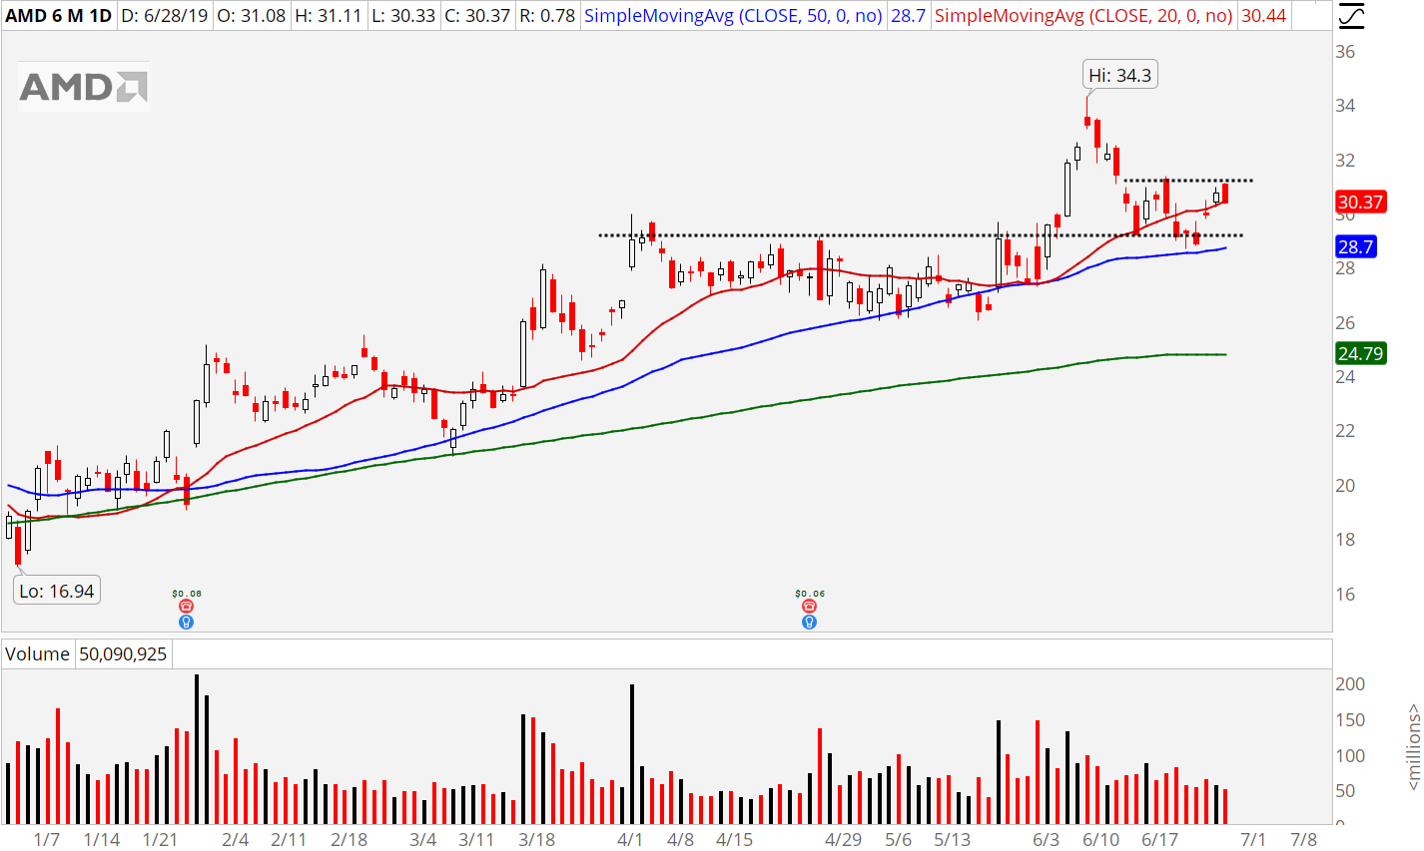Image resolution: width=1424 pixels, height=851 pixels.
Task: Click the 50,090,925 volume value
Action: (123, 654)
